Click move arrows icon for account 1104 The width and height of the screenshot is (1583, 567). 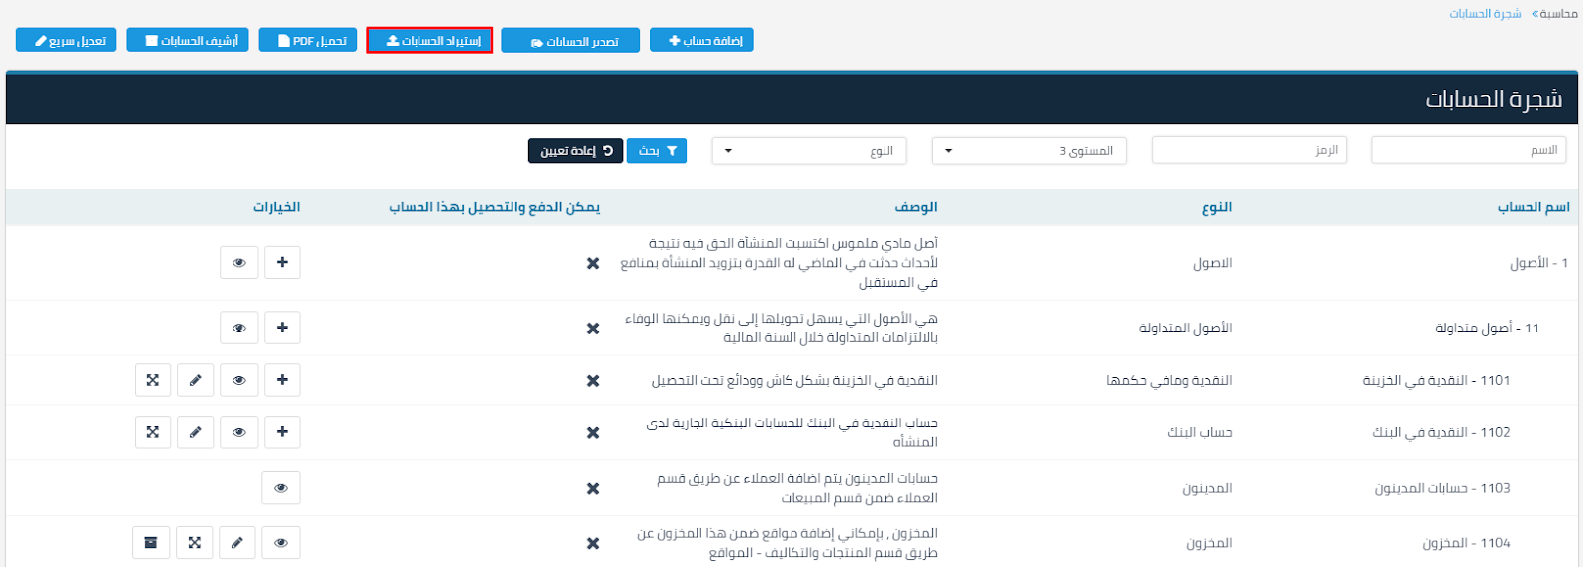[x=194, y=542]
